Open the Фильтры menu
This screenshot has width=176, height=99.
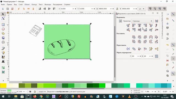tap(48, 4)
